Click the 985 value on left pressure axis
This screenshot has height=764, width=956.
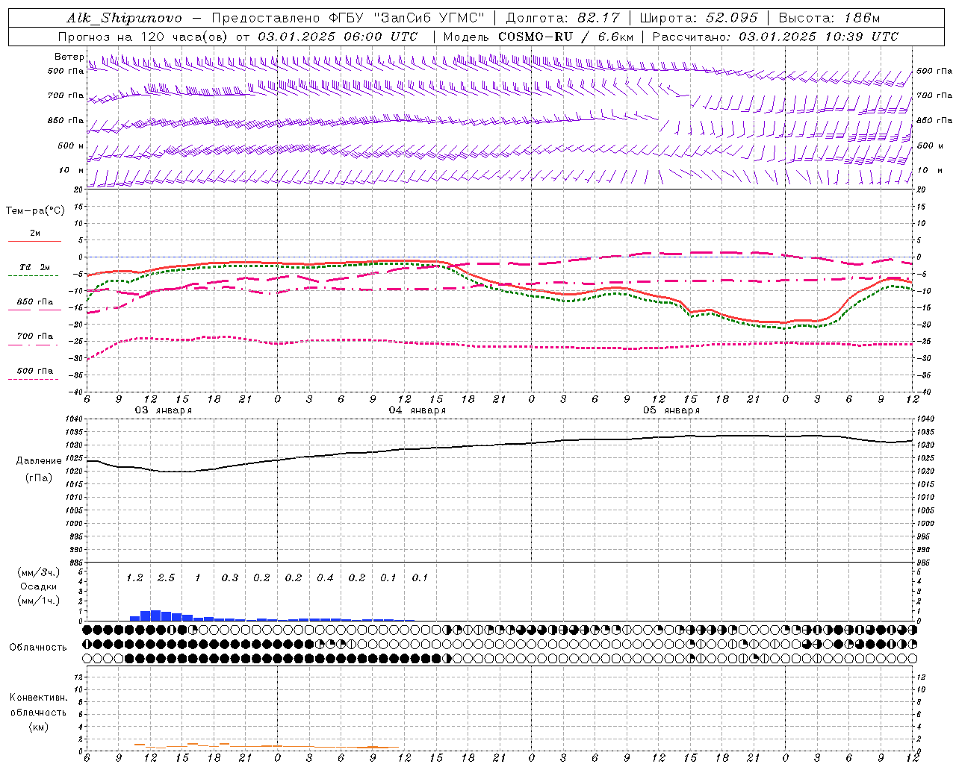(x=76, y=563)
